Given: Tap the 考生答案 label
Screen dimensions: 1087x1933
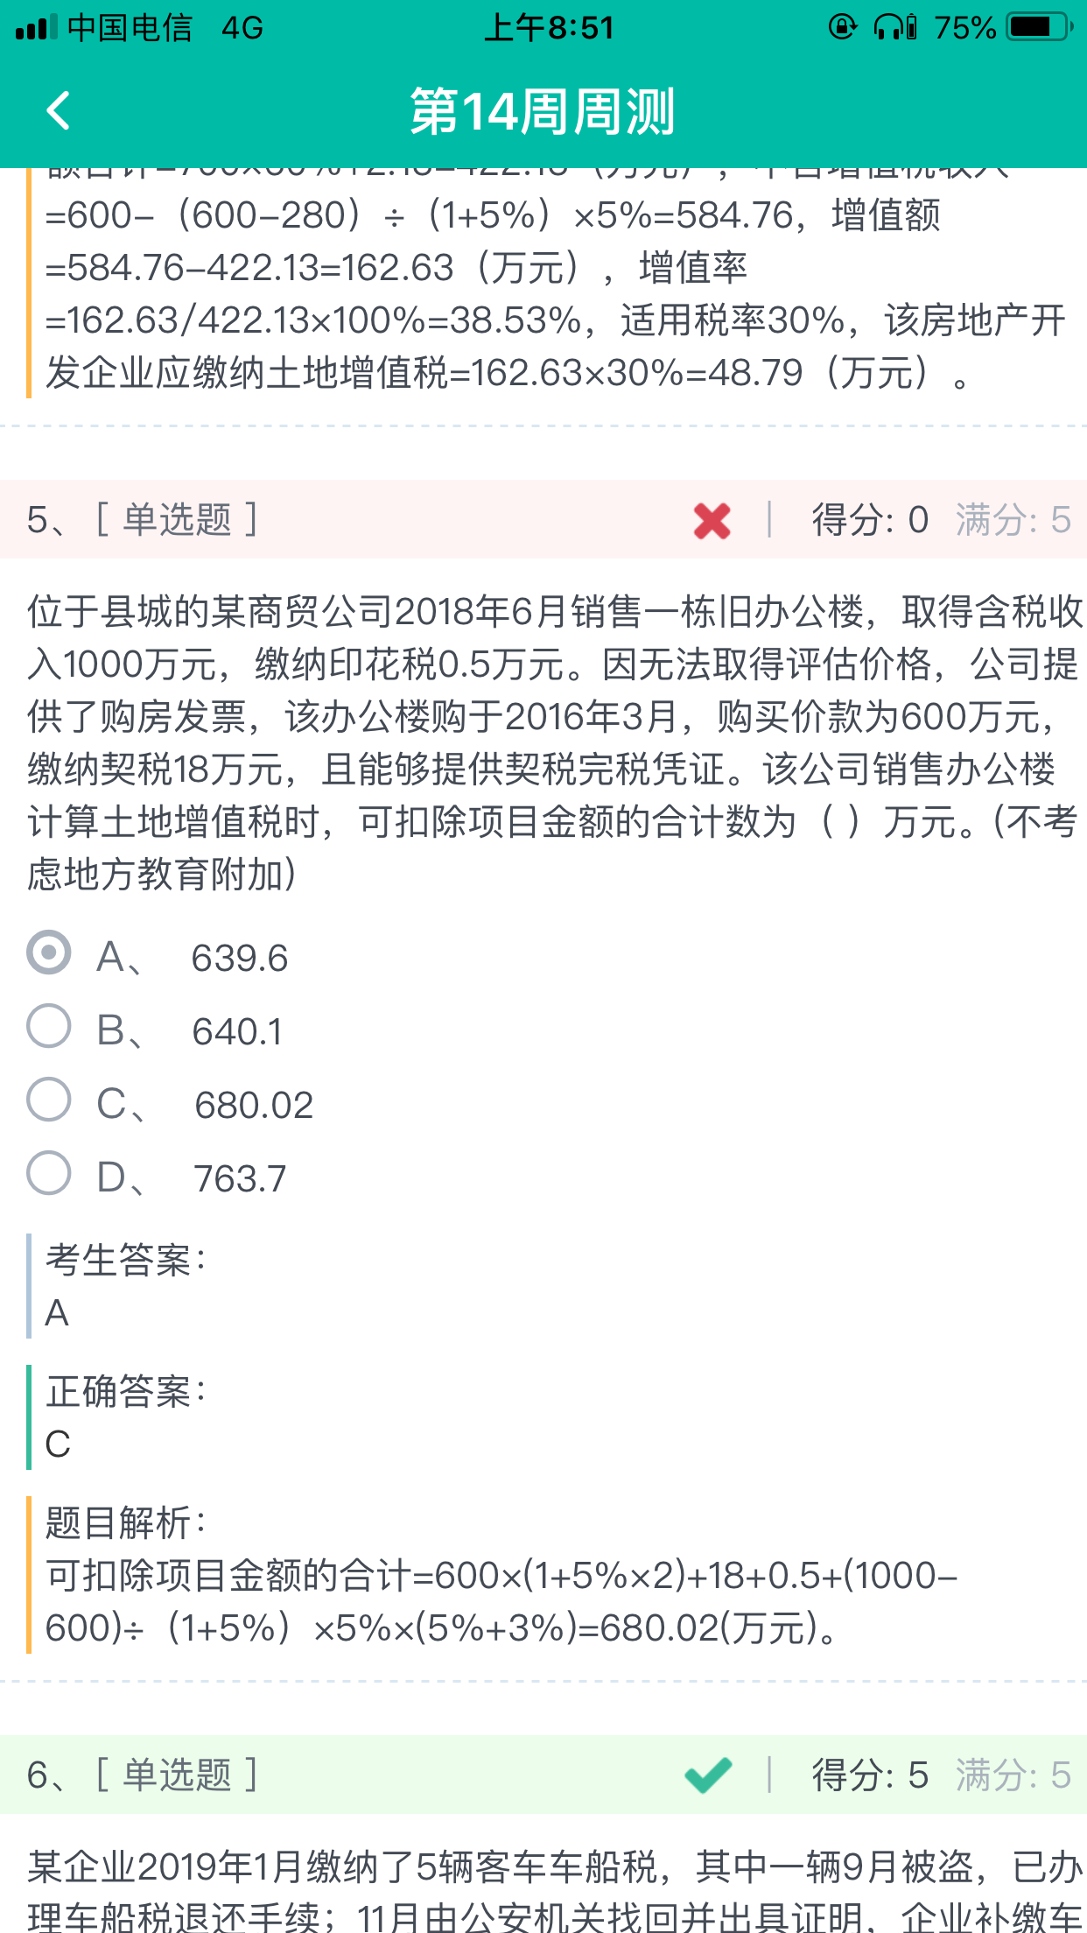Looking at the screenshot, I should pyautogui.click(x=127, y=1261).
